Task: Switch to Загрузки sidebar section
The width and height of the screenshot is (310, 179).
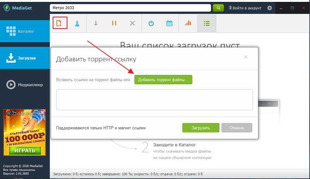Action: pyautogui.click(x=25, y=58)
